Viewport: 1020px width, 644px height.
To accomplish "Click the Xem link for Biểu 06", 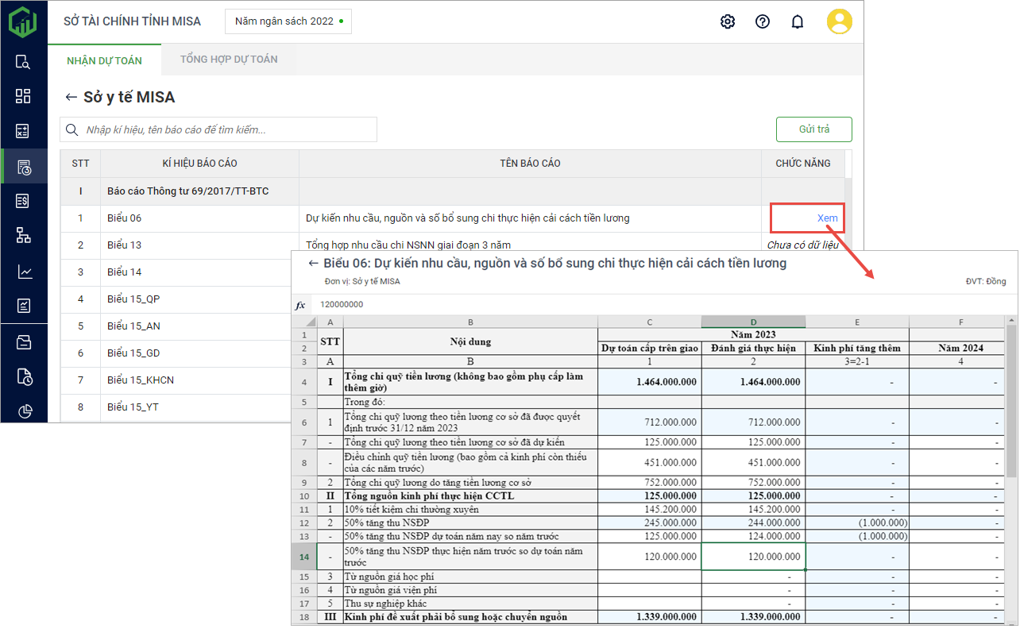I will 827,218.
